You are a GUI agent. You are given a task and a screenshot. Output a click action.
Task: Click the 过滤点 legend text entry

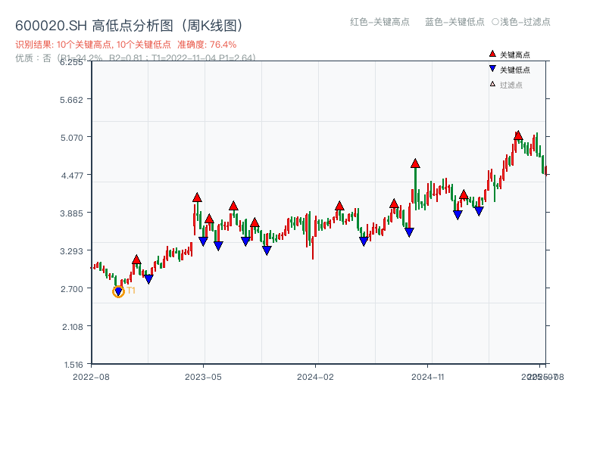click(x=511, y=85)
